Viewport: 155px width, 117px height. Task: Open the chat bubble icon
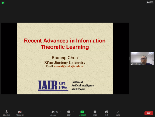click(x=69, y=112)
